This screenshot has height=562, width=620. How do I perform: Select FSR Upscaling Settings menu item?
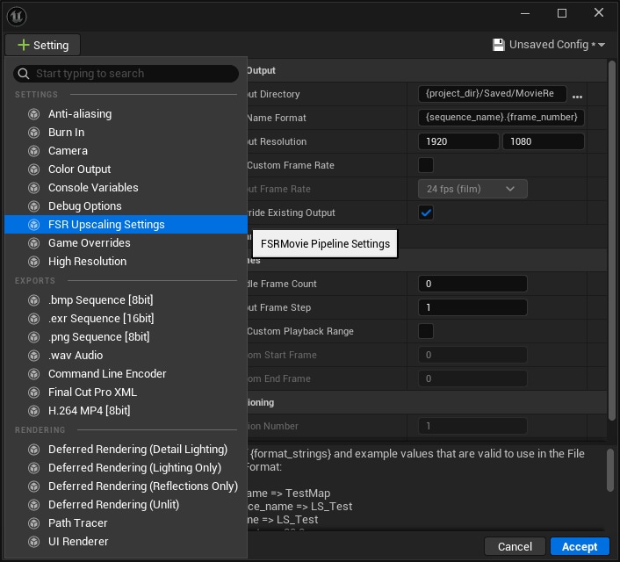106,225
